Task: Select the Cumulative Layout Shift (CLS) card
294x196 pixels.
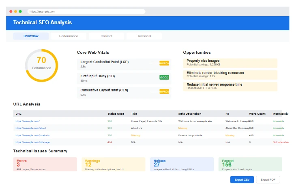Action: (x=124, y=93)
